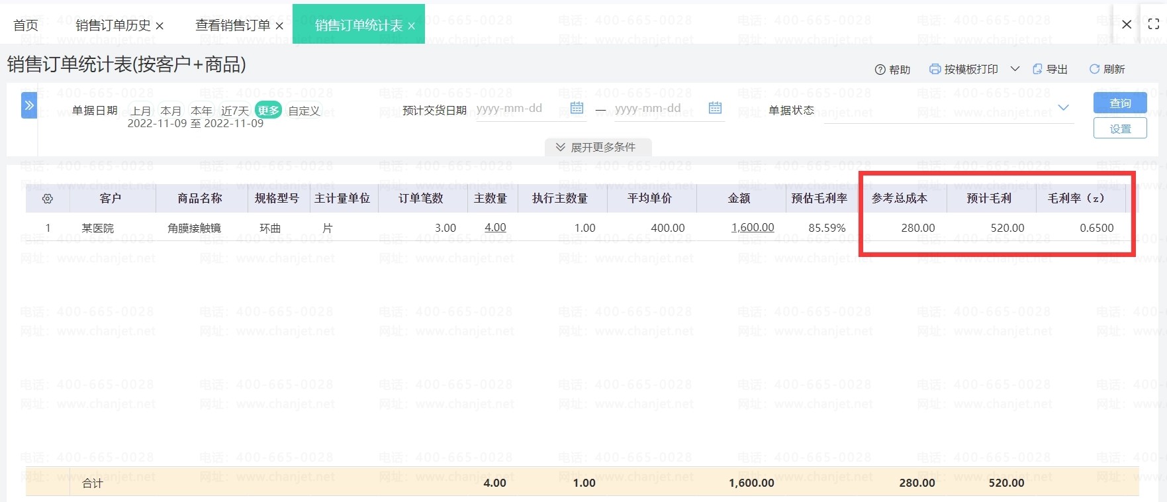Expand the left sidebar double-arrow icon
The height and width of the screenshot is (502, 1167).
point(29,105)
